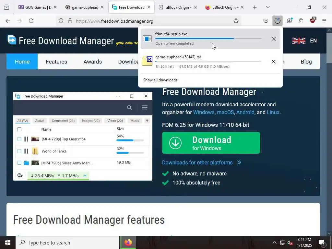The image size is (332, 249).
Task: Open Home navigation item
Action: point(22,62)
